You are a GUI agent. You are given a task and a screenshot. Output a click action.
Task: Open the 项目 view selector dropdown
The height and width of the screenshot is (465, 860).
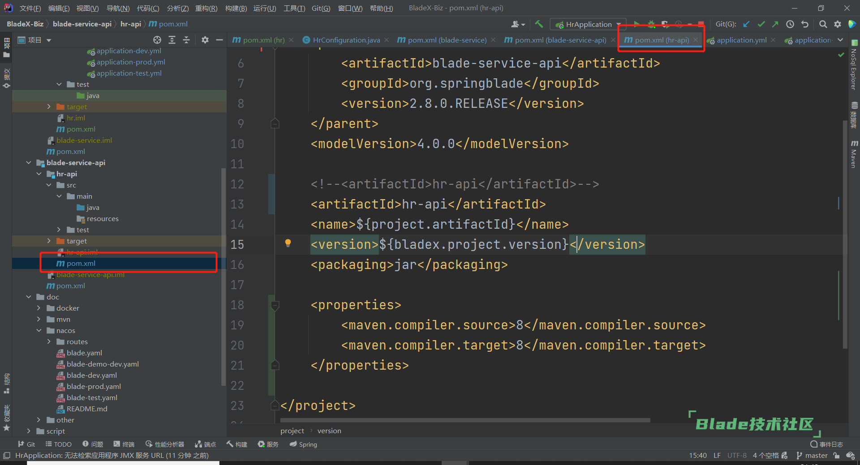coord(34,40)
